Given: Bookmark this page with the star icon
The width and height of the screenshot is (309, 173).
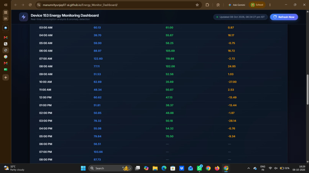Looking at the screenshot, I should pyautogui.click(x=197, y=5).
